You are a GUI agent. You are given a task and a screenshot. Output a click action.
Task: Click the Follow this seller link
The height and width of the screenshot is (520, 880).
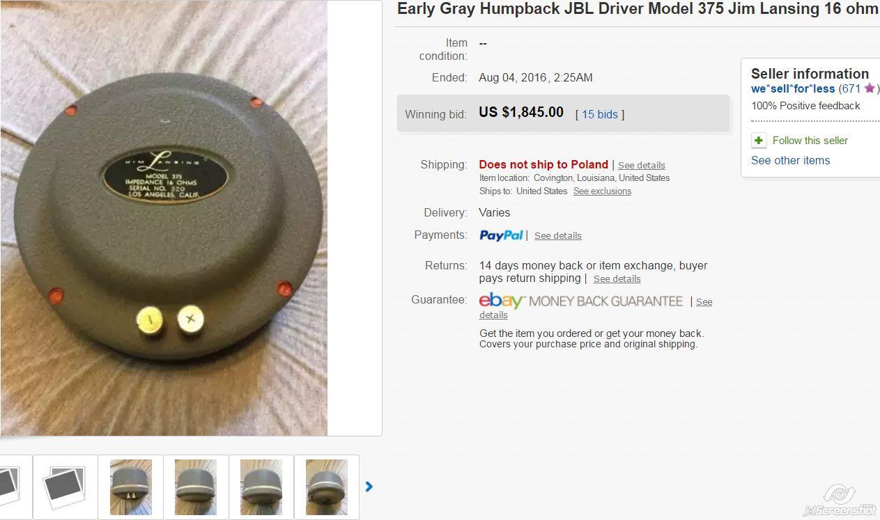pyautogui.click(x=810, y=141)
